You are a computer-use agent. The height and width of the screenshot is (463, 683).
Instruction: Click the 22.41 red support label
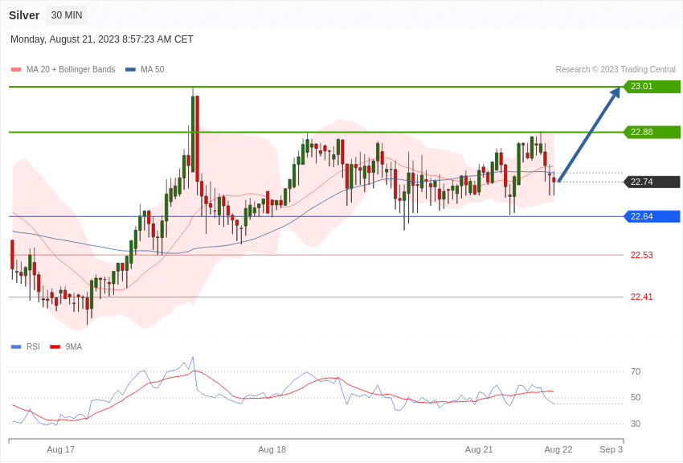click(x=642, y=297)
